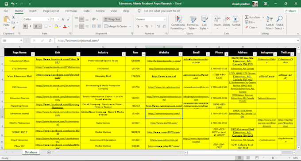
Task: Undo the last action
Action: pyautogui.click(x=13, y=4)
